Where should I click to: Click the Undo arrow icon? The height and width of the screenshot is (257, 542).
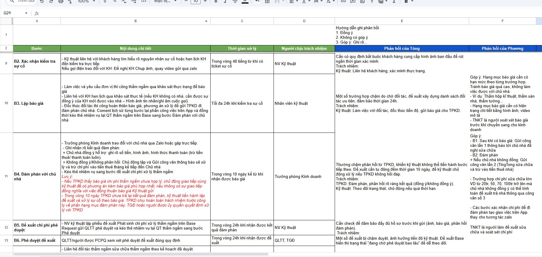point(42,1)
